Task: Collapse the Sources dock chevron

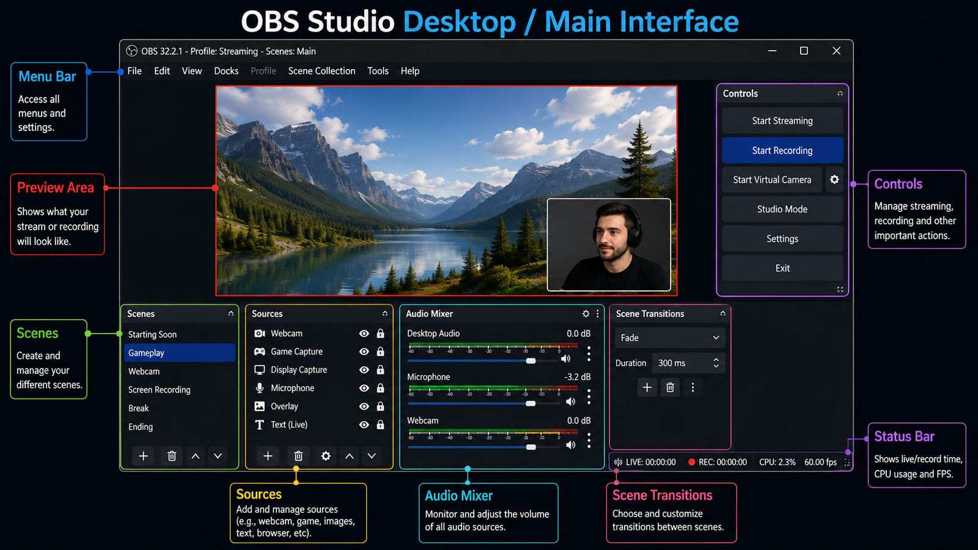Action: [x=385, y=313]
